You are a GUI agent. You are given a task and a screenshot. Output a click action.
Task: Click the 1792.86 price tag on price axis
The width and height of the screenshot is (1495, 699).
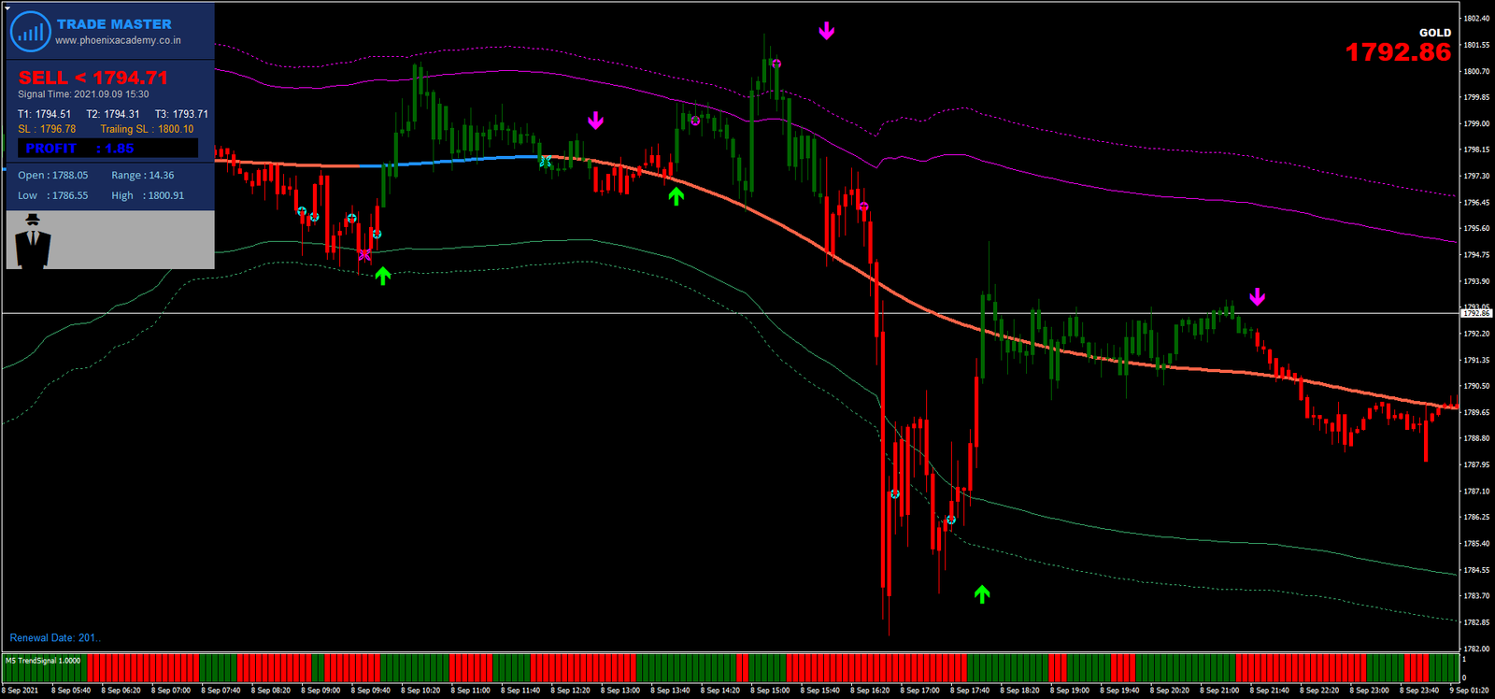pyautogui.click(x=1476, y=314)
